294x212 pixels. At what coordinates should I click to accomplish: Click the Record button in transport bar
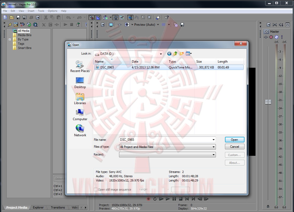pos(148,199)
